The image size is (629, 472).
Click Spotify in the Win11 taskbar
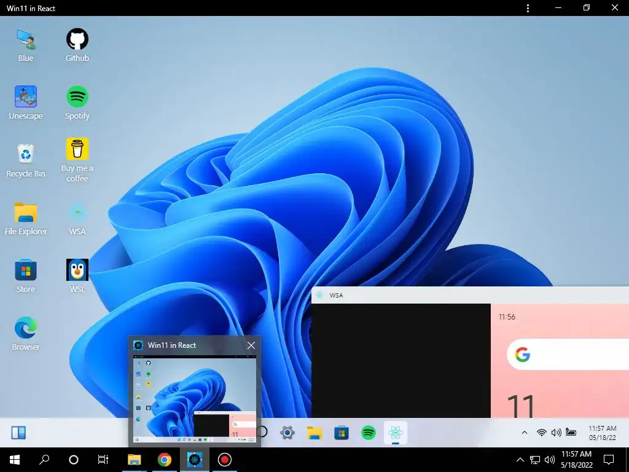369,433
